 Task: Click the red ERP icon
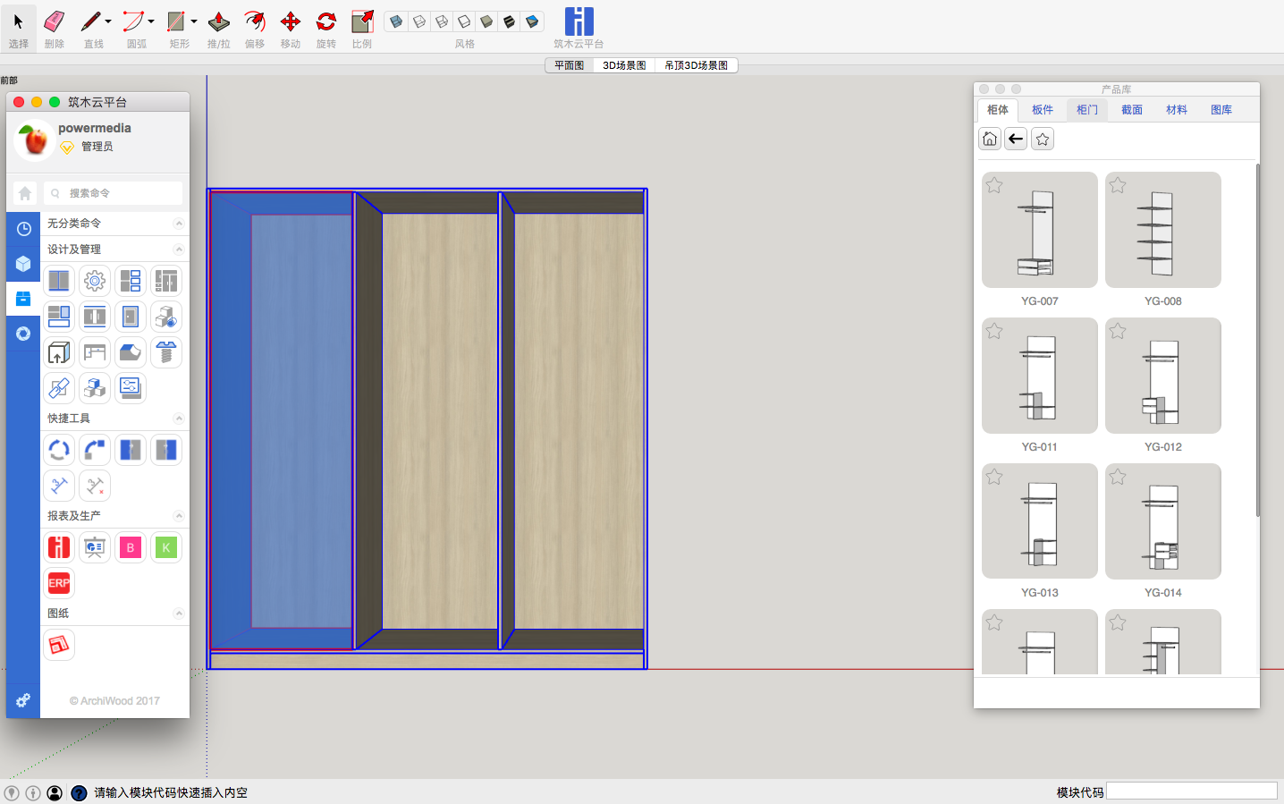59,583
